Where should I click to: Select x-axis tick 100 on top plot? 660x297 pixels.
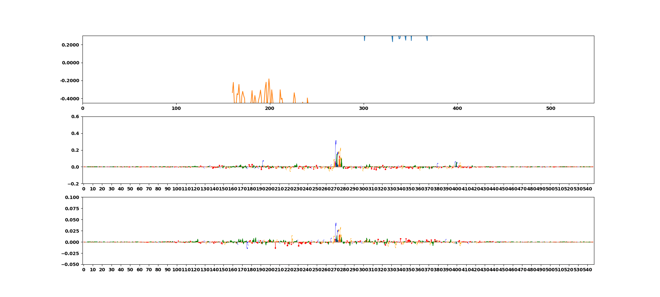[176, 108]
